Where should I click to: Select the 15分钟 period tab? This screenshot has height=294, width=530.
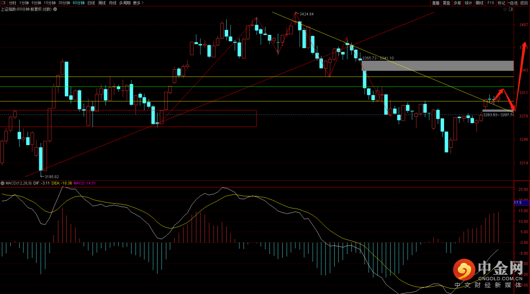click(x=50, y=3)
